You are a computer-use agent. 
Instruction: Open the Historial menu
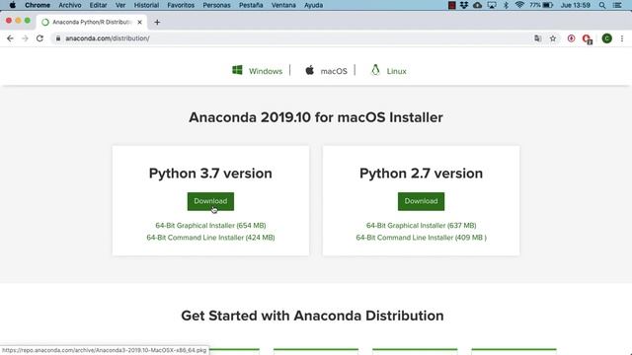[x=146, y=5]
